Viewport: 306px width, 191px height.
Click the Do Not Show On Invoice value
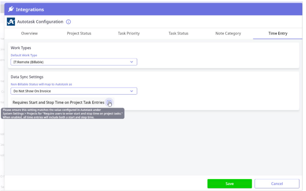click(x=32, y=91)
